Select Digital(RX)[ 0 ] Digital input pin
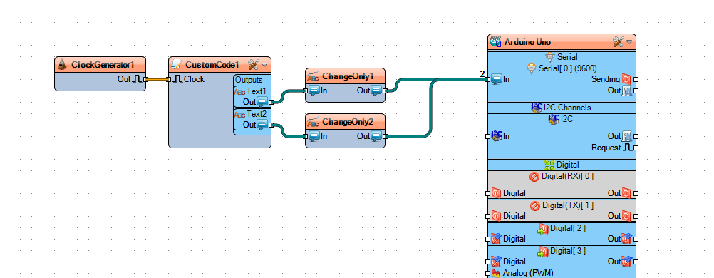Viewport: 714px width, 278px height. pos(497,193)
